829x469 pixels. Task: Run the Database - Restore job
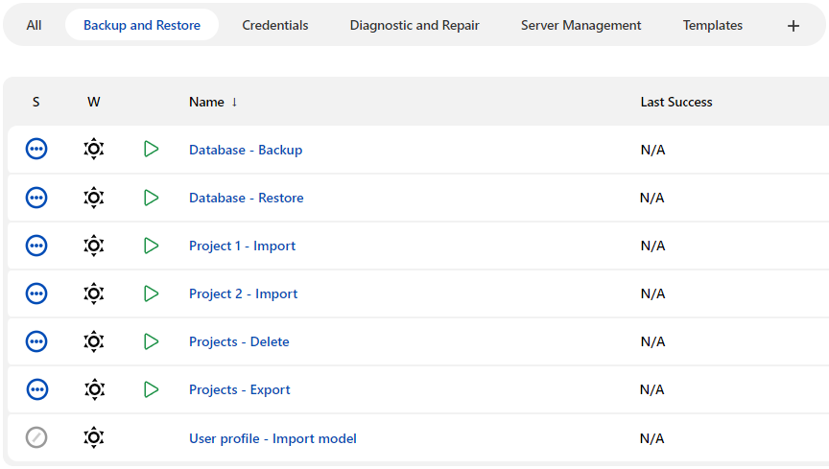tap(151, 198)
